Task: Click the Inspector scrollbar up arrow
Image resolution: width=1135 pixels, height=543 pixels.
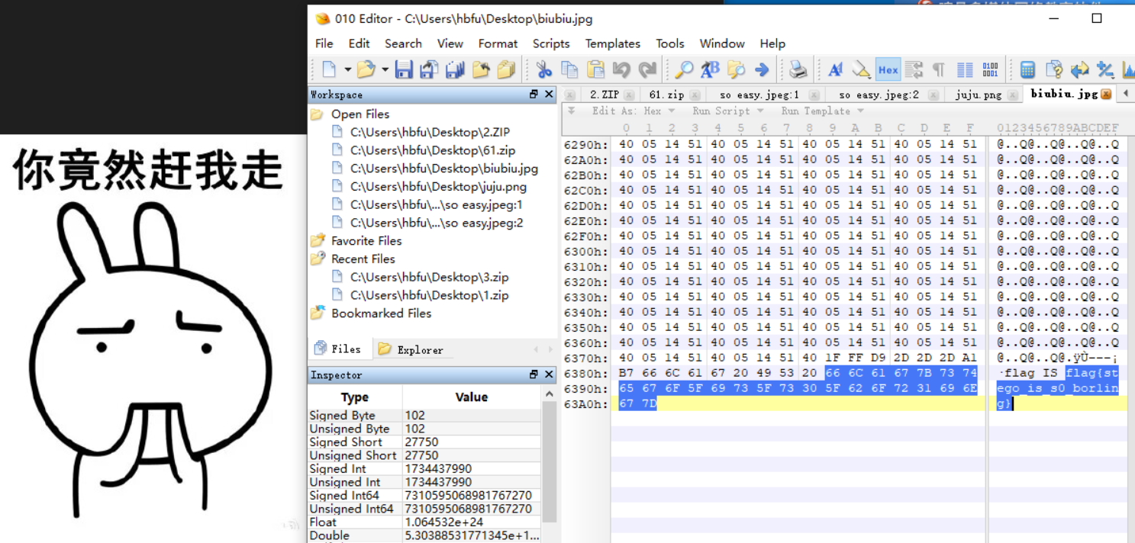Action: [x=550, y=394]
